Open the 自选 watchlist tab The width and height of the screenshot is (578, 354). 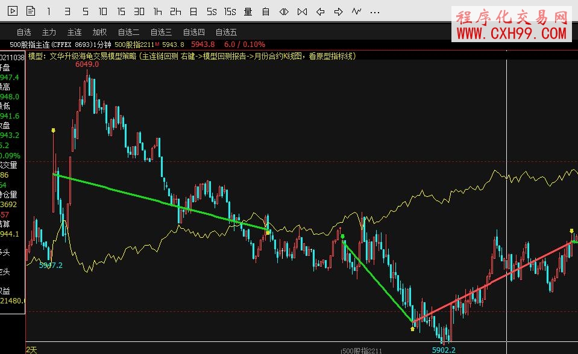[24, 32]
